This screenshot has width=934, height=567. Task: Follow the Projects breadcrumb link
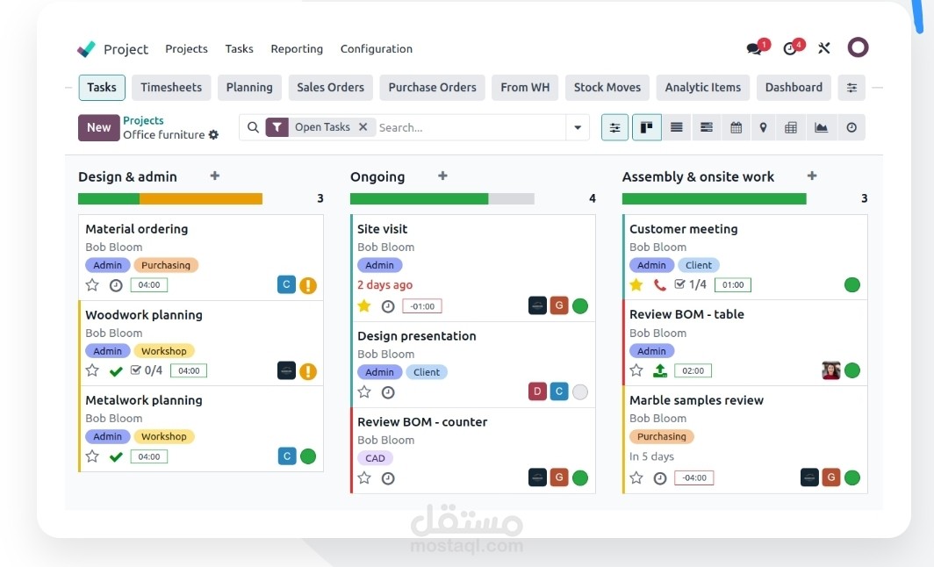pos(143,120)
